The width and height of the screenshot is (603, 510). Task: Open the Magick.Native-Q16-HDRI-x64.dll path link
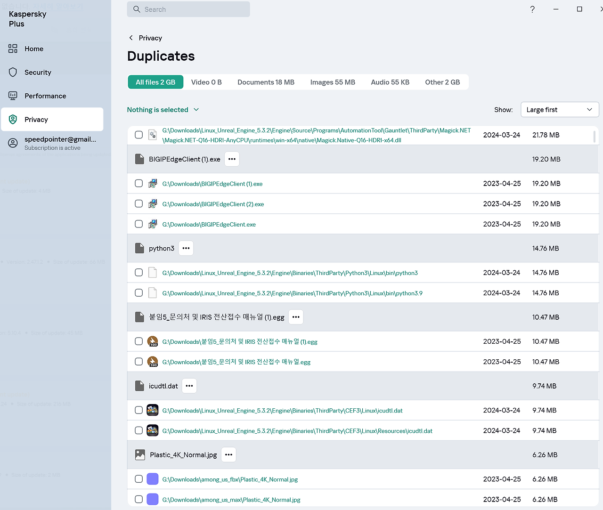tap(317, 135)
